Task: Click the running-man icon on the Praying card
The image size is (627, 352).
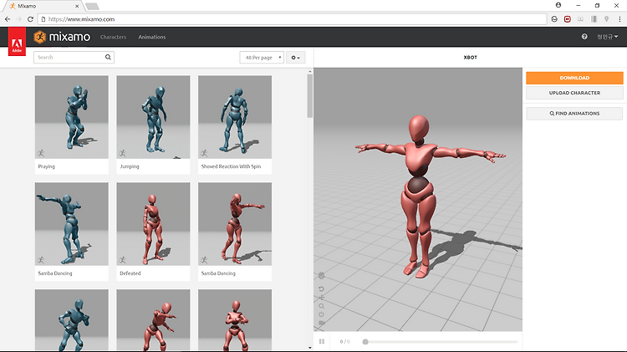Action: click(41, 153)
